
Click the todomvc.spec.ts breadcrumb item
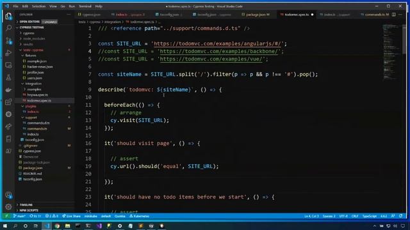tap(142, 22)
